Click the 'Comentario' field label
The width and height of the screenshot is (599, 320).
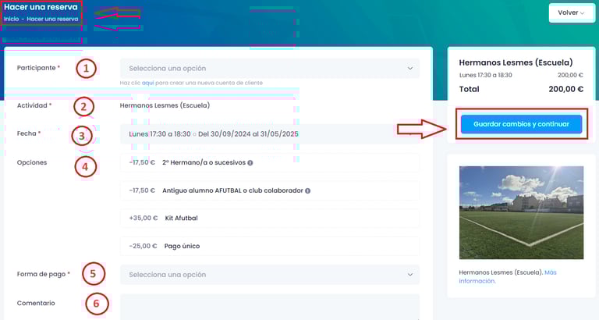pos(36,303)
